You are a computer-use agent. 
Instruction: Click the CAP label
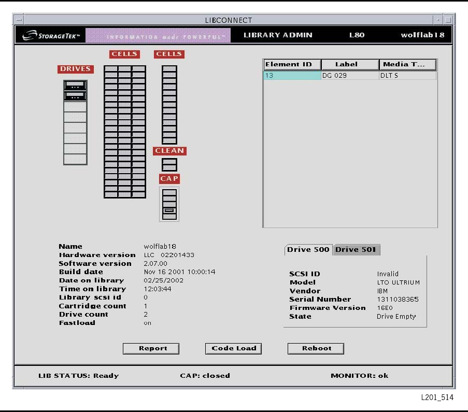click(169, 179)
